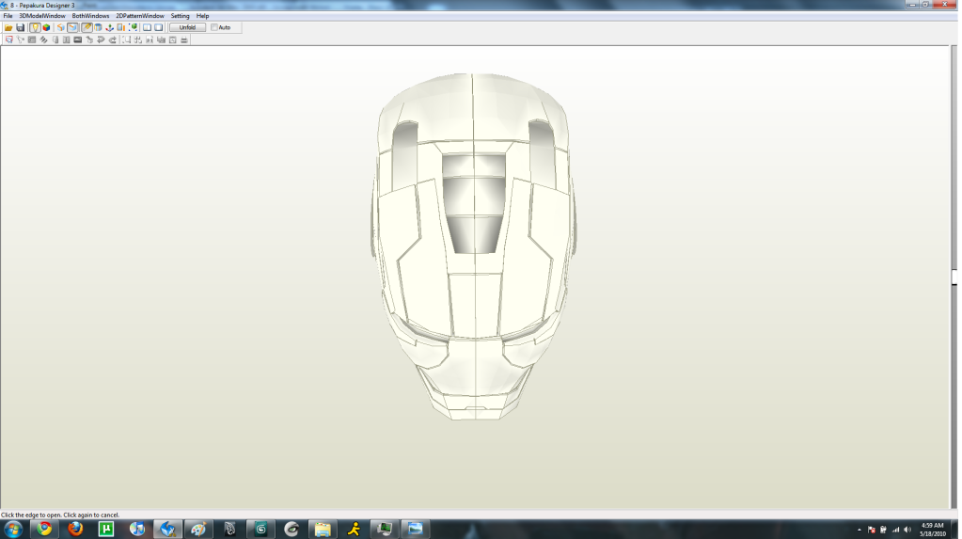Show hidden tray icons arrow
This screenshot has width=962, height=539.
click(x=859, y=530)
